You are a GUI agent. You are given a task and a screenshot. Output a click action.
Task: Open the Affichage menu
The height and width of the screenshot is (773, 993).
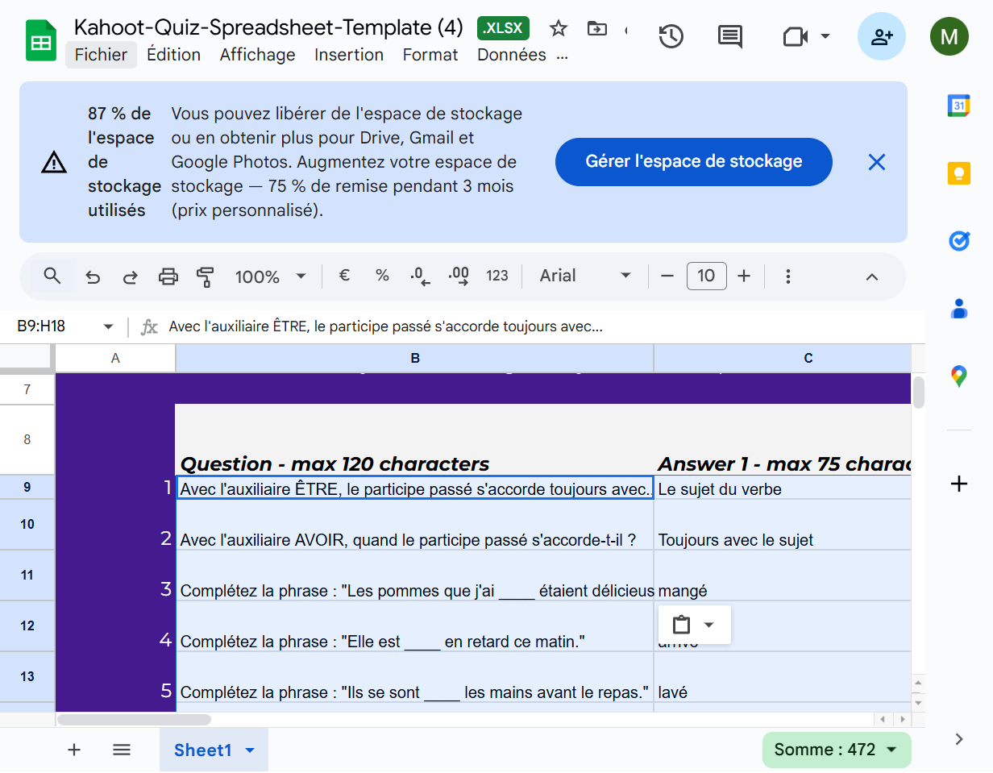[x=257, y=55]
